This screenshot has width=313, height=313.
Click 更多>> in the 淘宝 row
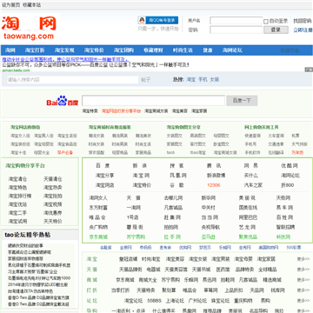click(303, 259)
